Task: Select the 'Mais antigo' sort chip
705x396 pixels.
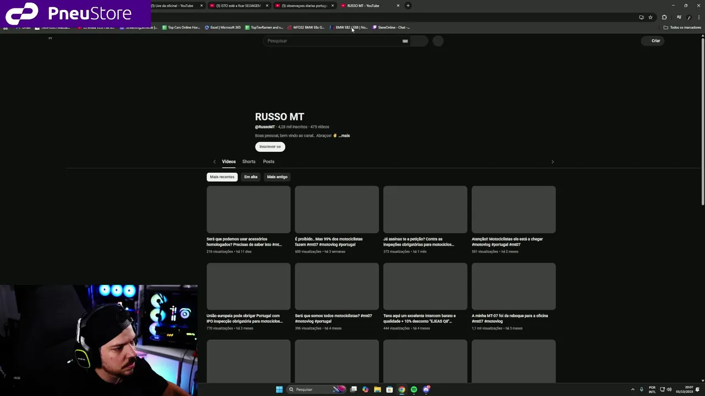Action: click(x=277, y=177)
